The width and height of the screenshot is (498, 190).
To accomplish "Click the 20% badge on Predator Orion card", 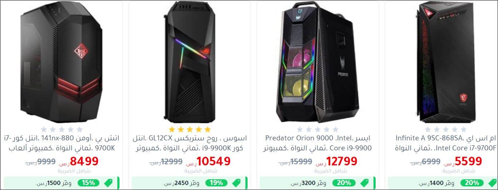I will (x=344, y=183).
